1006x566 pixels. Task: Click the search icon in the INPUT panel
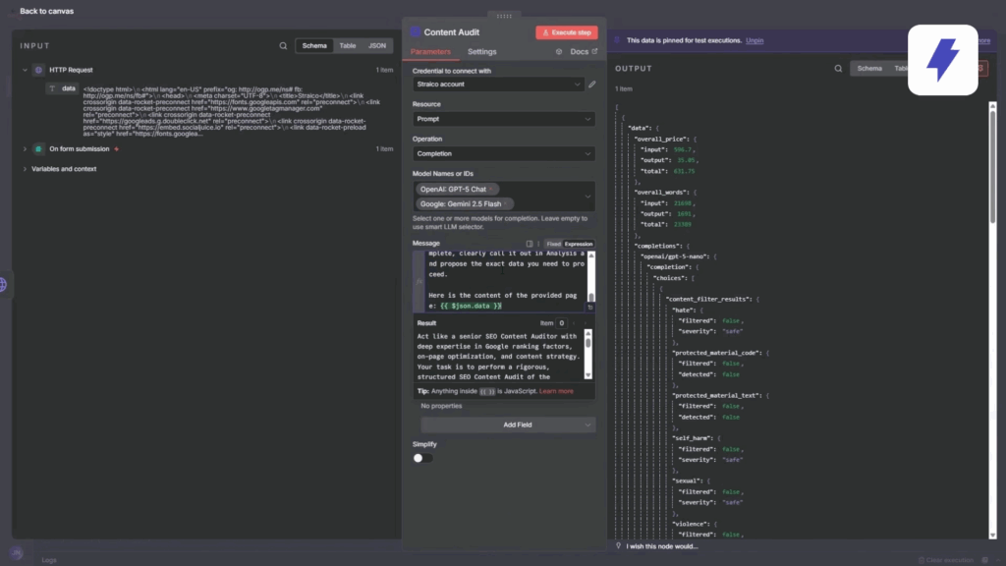(284, 46)
